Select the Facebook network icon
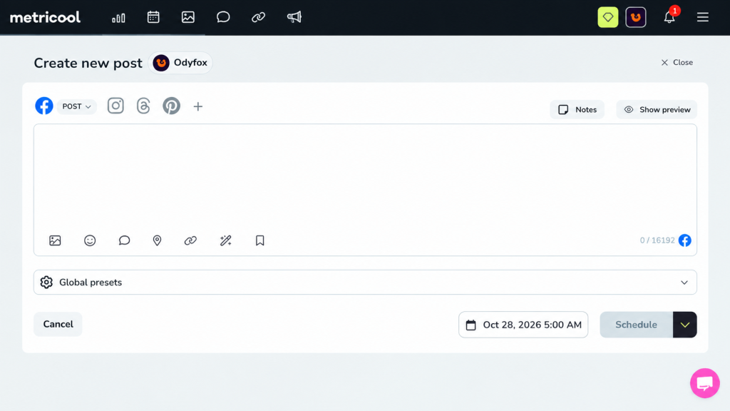Image resolution: width=730 pixels, height=411 pixels. click(x=44, y=106)
